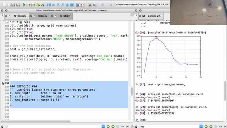Open a file with the toolbar icon
Screen dimensions: 227x128
[9, 5]
